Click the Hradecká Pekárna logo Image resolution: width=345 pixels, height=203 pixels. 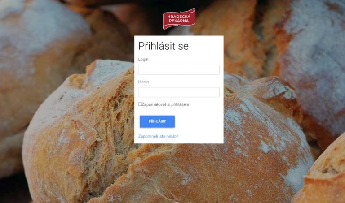(x=179, y=19)
